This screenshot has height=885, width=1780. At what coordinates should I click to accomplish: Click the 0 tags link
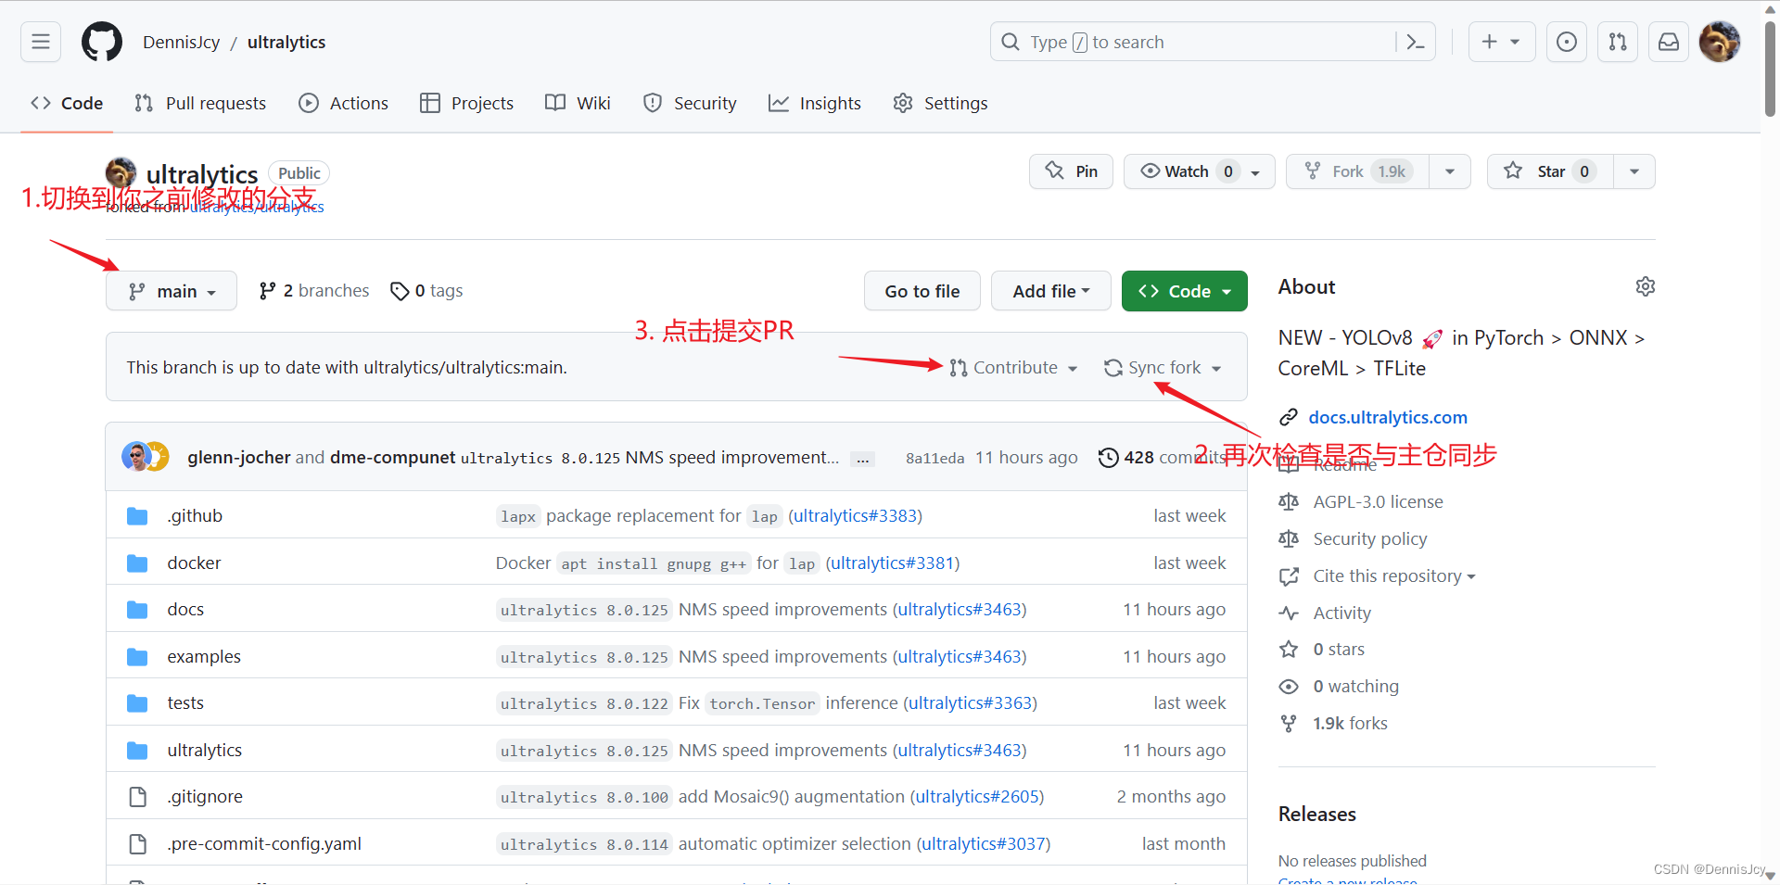(x=426, y=291)
